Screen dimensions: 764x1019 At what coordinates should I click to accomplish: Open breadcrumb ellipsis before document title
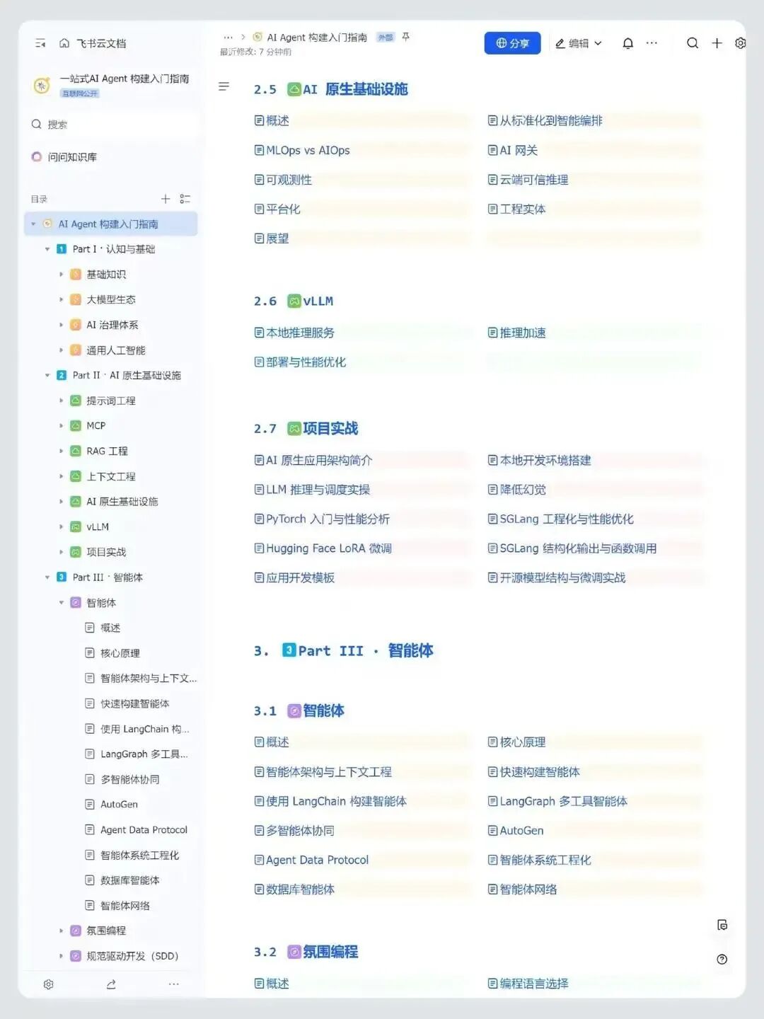228,38
